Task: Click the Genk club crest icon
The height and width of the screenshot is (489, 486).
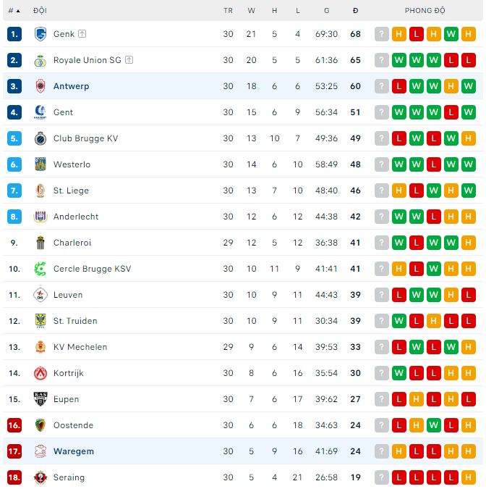Action: pos(40,34)
